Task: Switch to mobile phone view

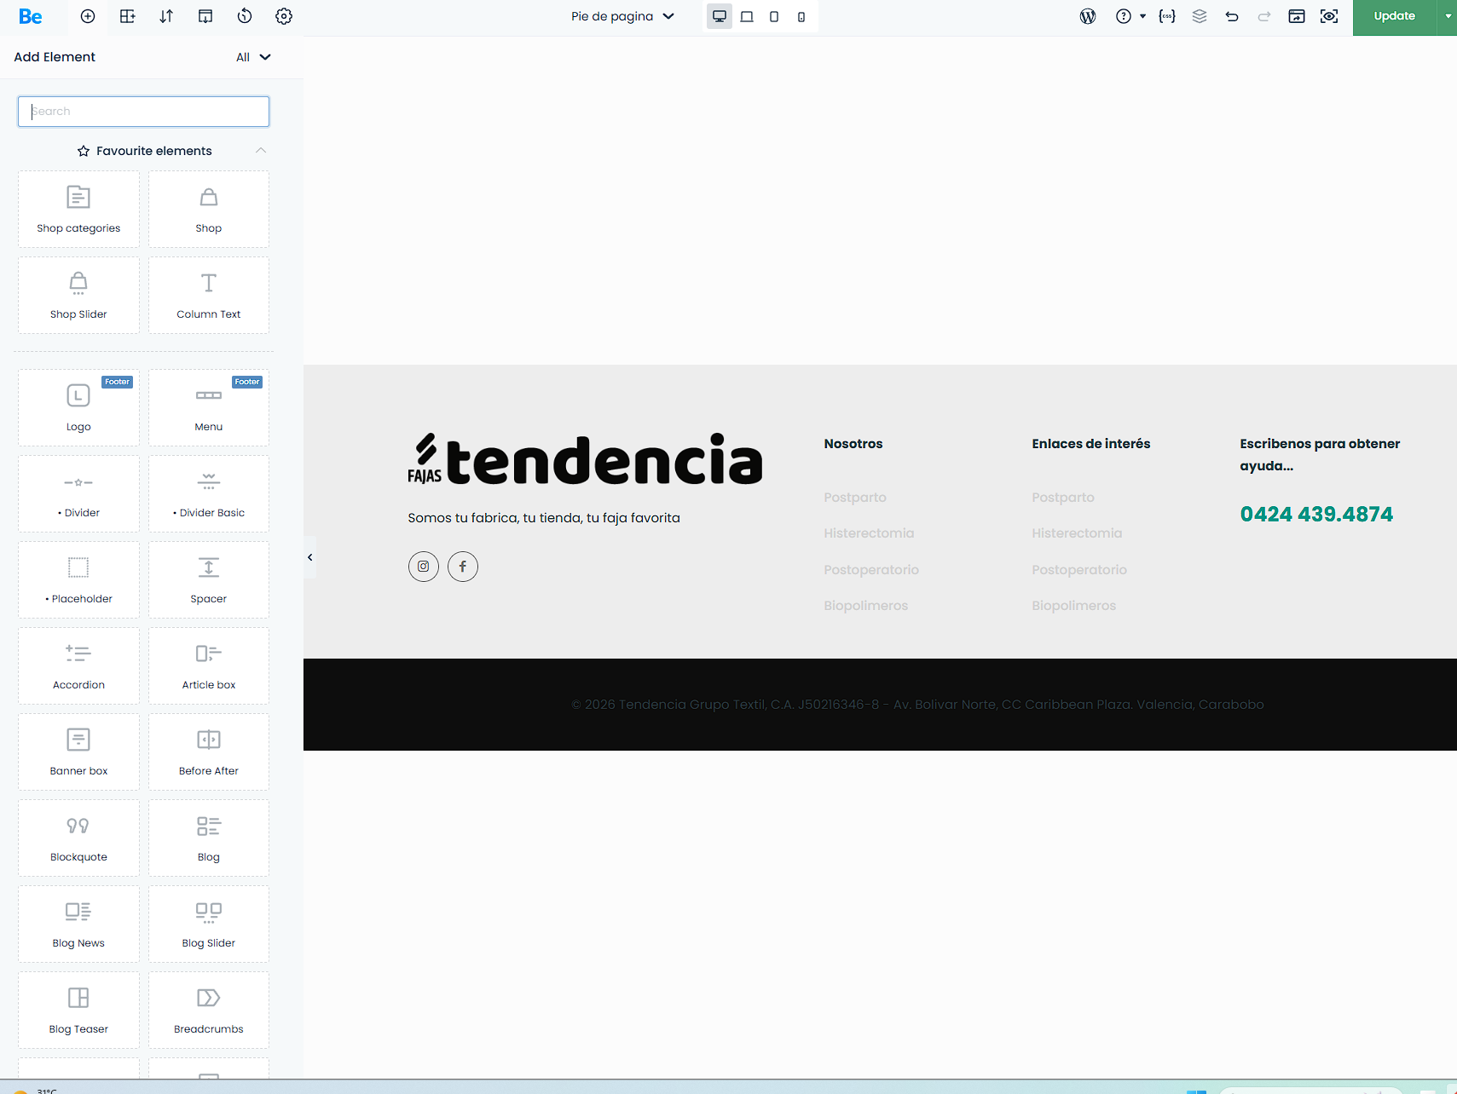Action: pos(801,16)
